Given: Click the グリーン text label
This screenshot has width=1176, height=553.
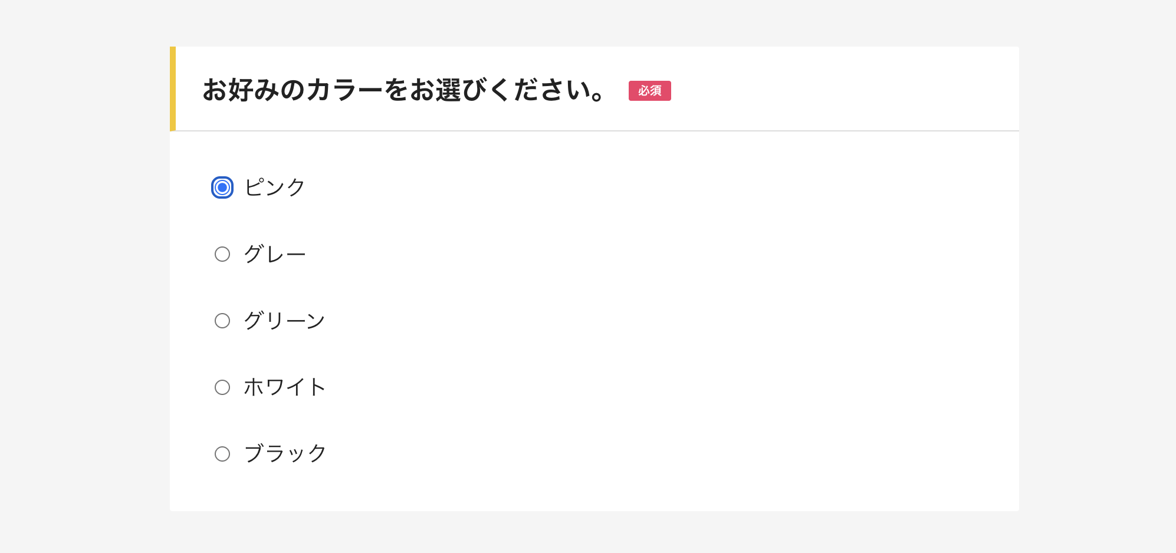Looking at the screenshot, I should (x=284, y=320).
